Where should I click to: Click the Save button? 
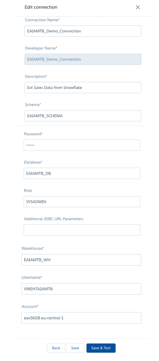coord(75,348)
